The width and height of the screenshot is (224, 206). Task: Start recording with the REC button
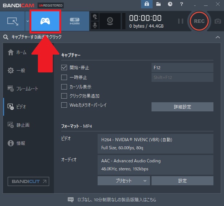pos(199,21)
